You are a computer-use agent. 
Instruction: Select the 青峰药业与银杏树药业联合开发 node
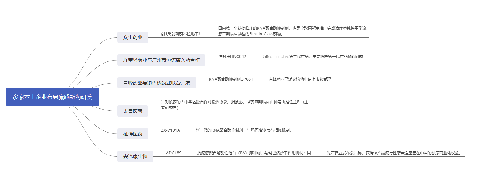click(x=156, y=83)
